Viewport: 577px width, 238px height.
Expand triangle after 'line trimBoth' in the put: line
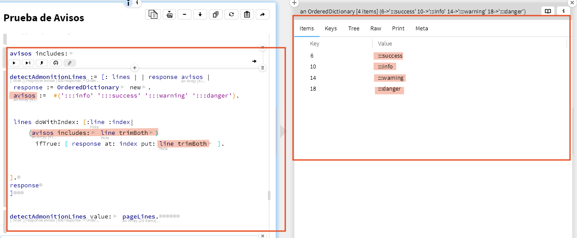pos(211,143)
